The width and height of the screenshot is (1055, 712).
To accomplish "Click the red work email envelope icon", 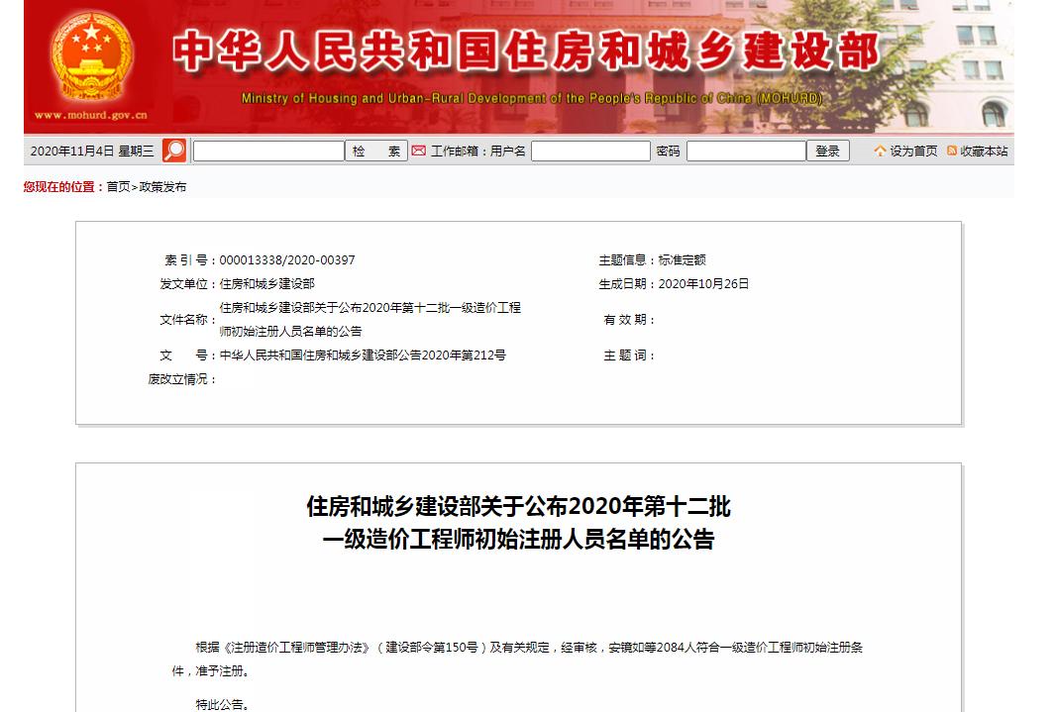I will (419, 151).
